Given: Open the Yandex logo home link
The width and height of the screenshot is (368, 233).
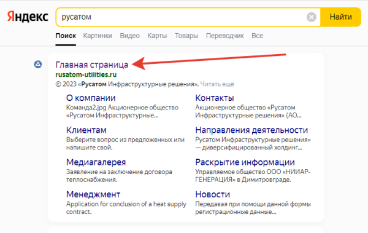Looking at the screenshot, I should (x=28, y=17).
